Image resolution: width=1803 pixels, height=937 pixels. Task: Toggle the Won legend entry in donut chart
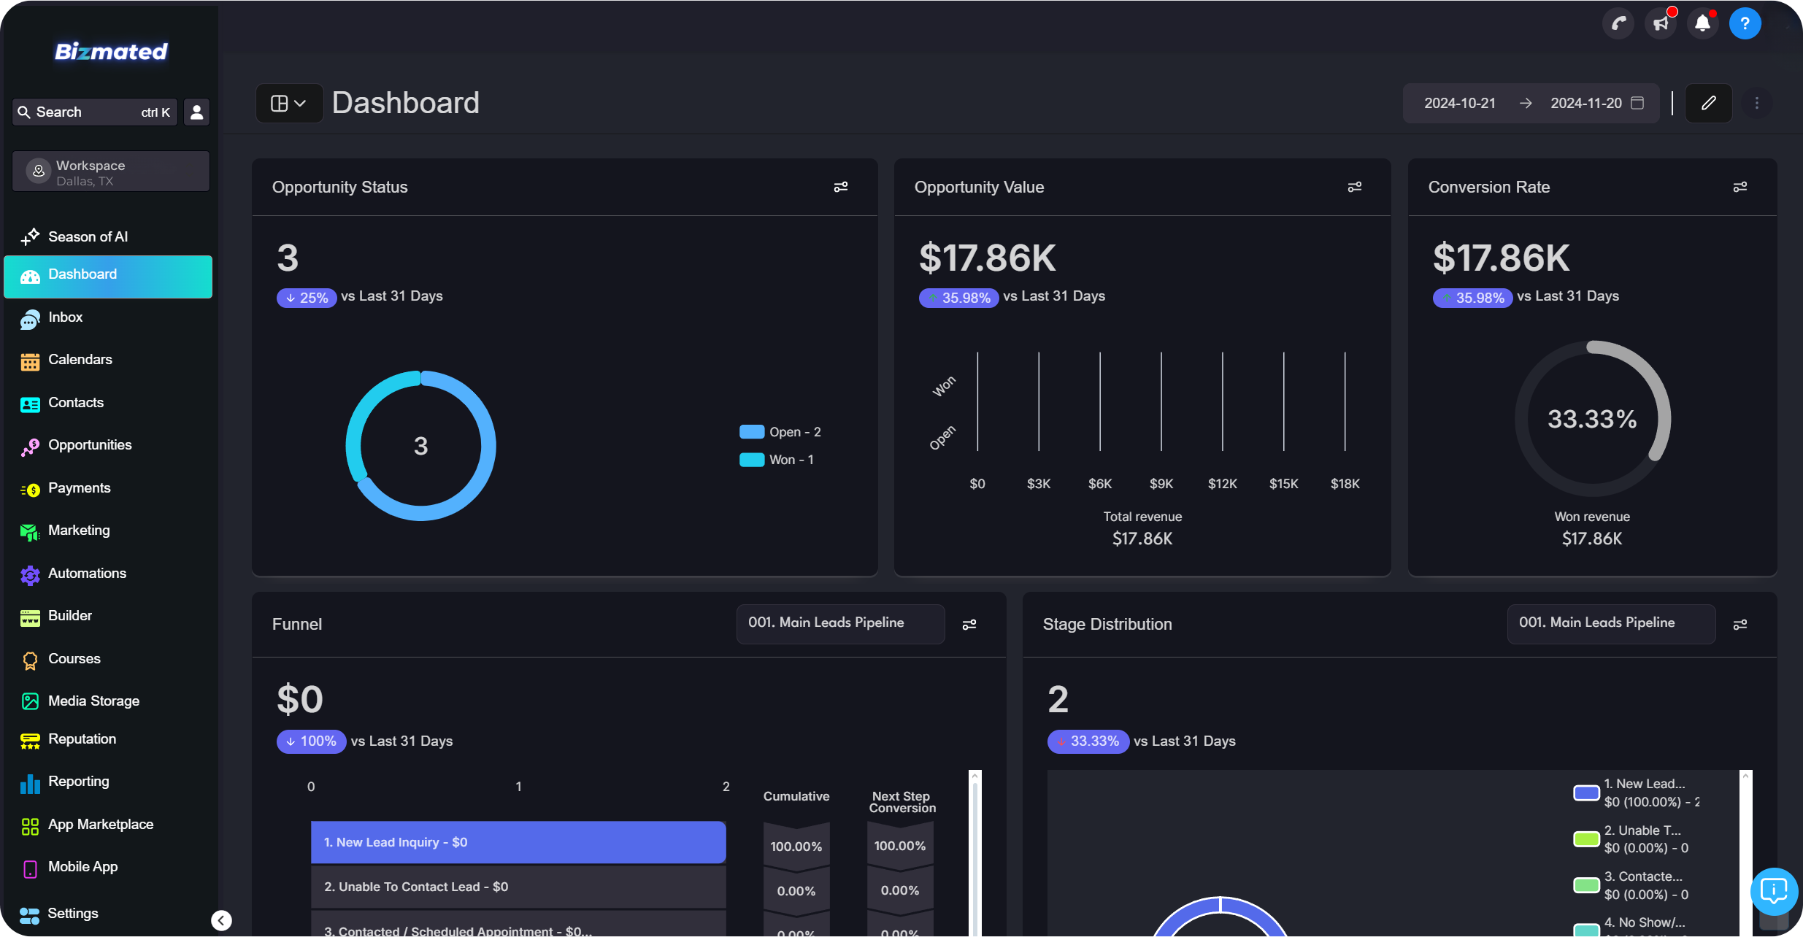(x=777, y=460)
